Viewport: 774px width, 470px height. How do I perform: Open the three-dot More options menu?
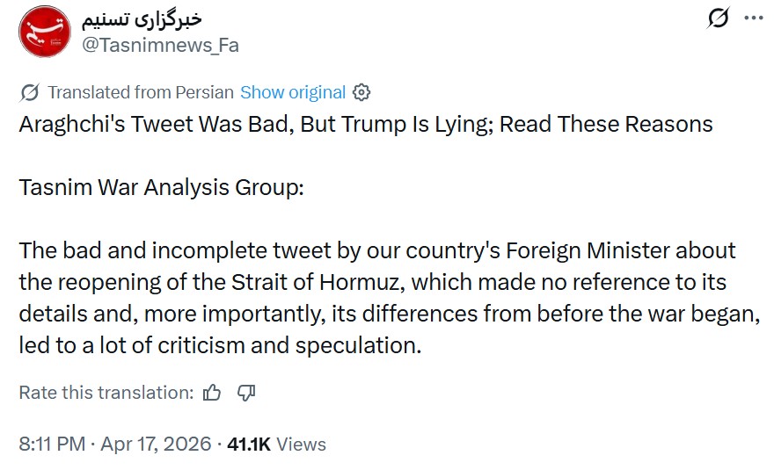pos(754,18)
